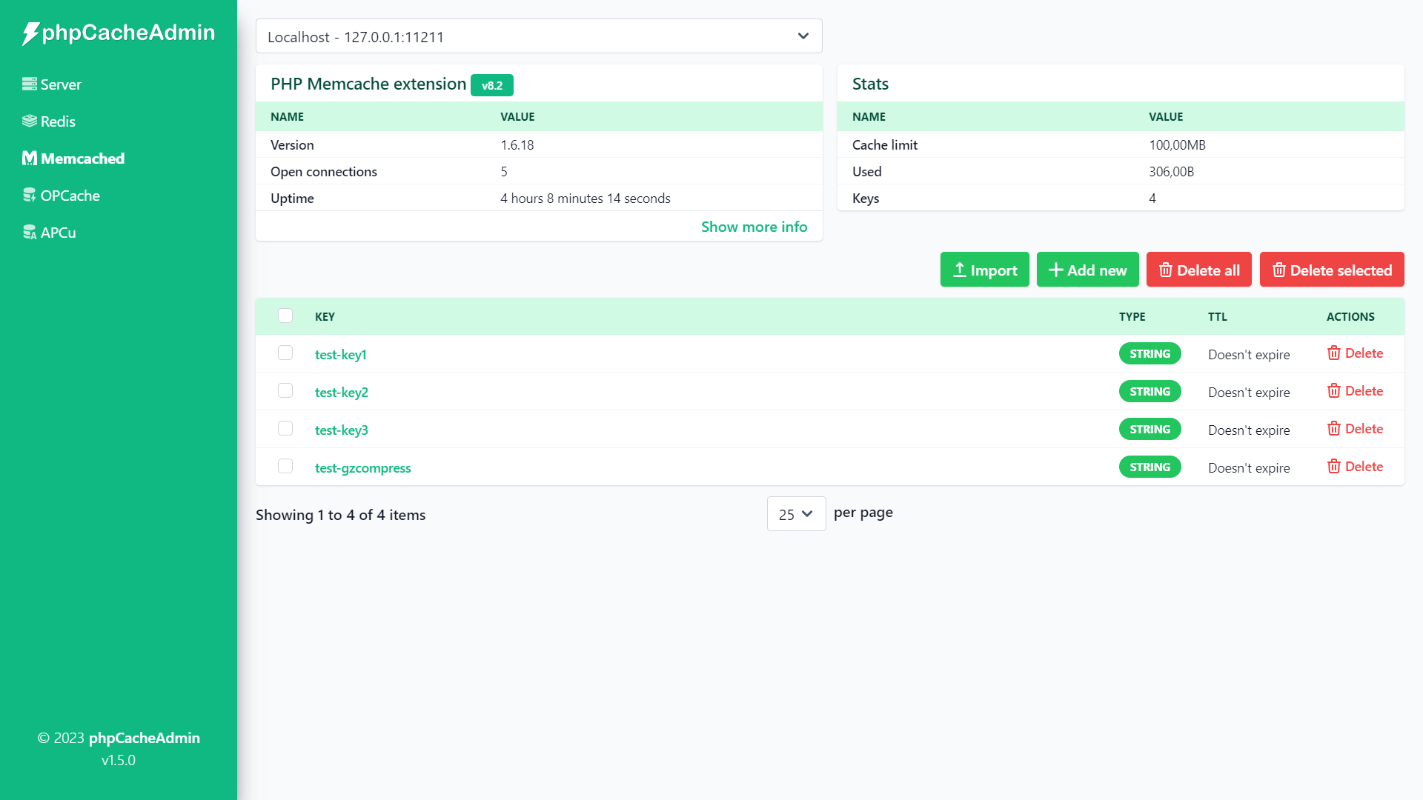
Task: Click the OPCache database icon
Action: (29, 195)
